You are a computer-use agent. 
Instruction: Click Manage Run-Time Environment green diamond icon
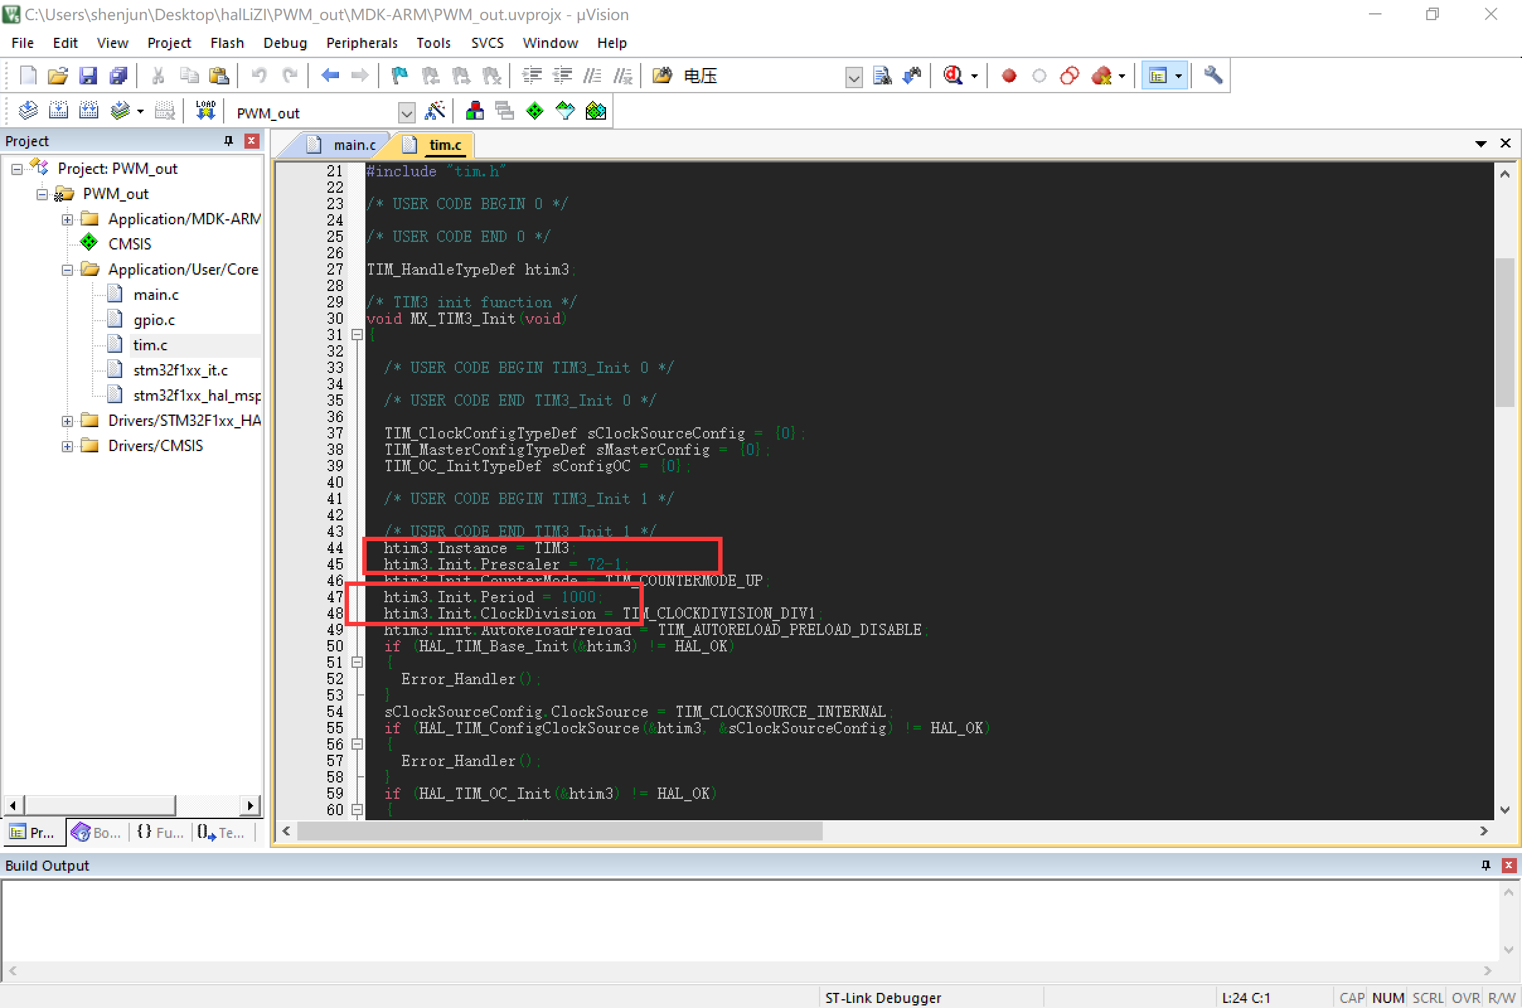click(x=535, y=112)
